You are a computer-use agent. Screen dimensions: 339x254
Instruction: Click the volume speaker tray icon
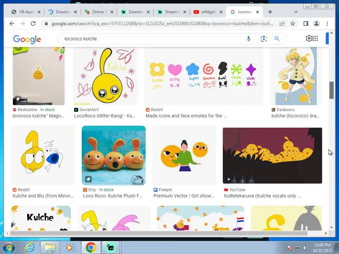tap(306, 248)
